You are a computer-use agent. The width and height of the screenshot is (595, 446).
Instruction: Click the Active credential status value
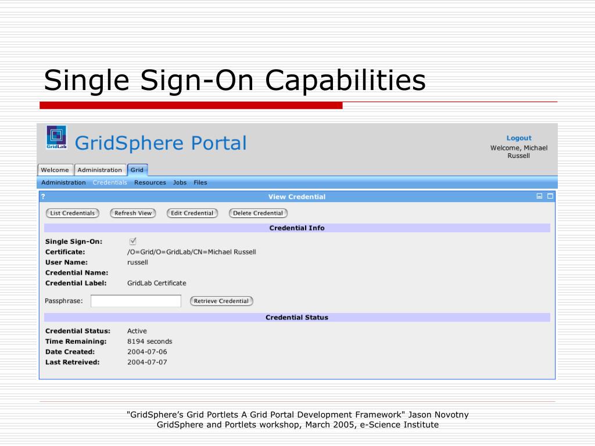click(137, 331)
